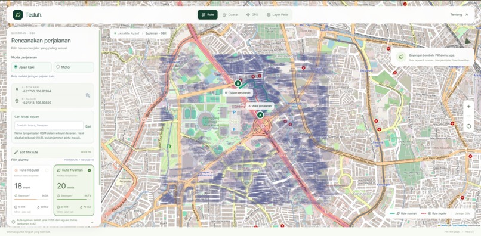
Task: Click the Teduh leaf logo icon
Action: [x=17, y=15]
